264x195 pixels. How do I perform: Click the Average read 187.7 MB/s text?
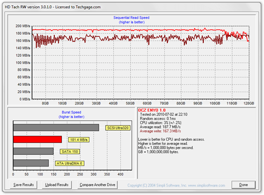(x=160, y=127)
